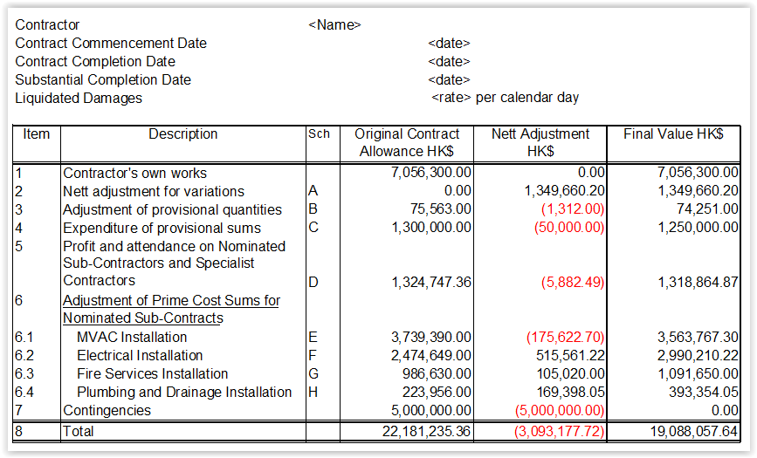The width and height of the screenshot is (757, 458).
Task: Select the Description column header
Action: tap(183, 133)
